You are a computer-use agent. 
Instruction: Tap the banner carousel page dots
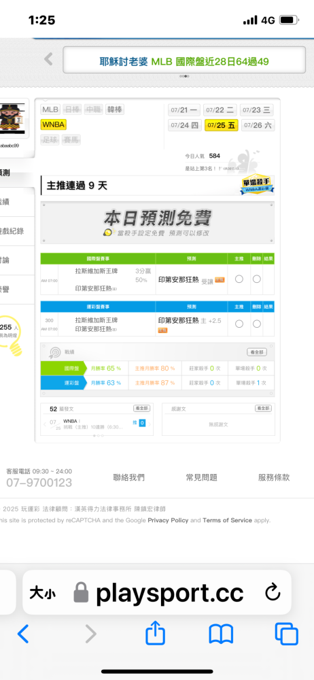(184, 76)
